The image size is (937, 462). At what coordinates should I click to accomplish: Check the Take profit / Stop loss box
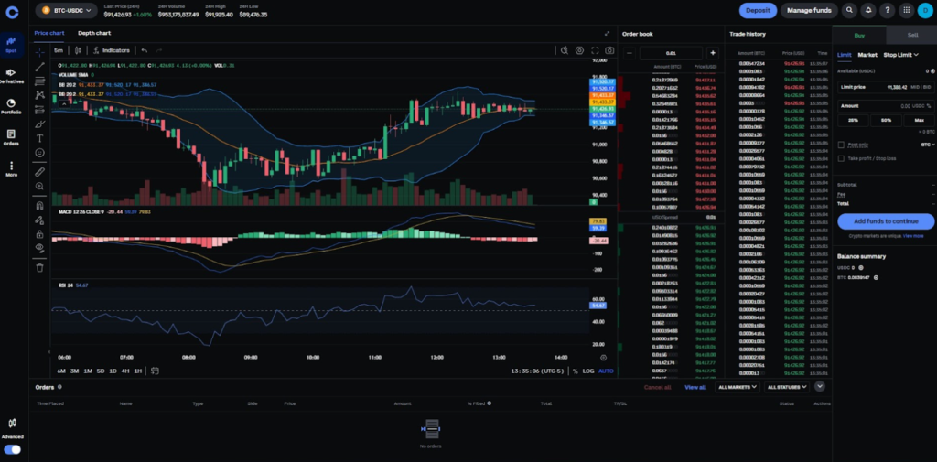(841, 158)
